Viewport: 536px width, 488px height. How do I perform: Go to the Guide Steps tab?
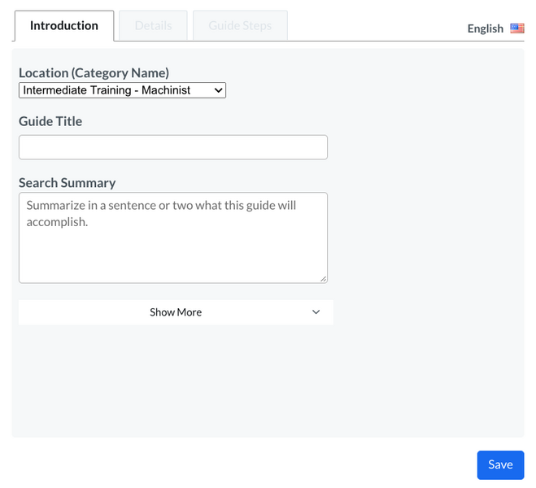(x=240, y=26)
